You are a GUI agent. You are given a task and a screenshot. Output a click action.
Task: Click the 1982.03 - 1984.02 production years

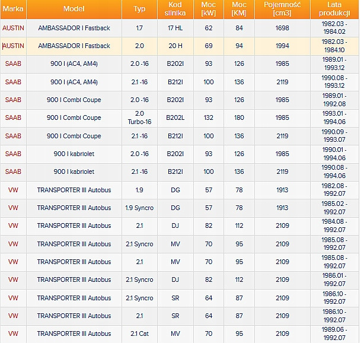(x=334, y=28)
